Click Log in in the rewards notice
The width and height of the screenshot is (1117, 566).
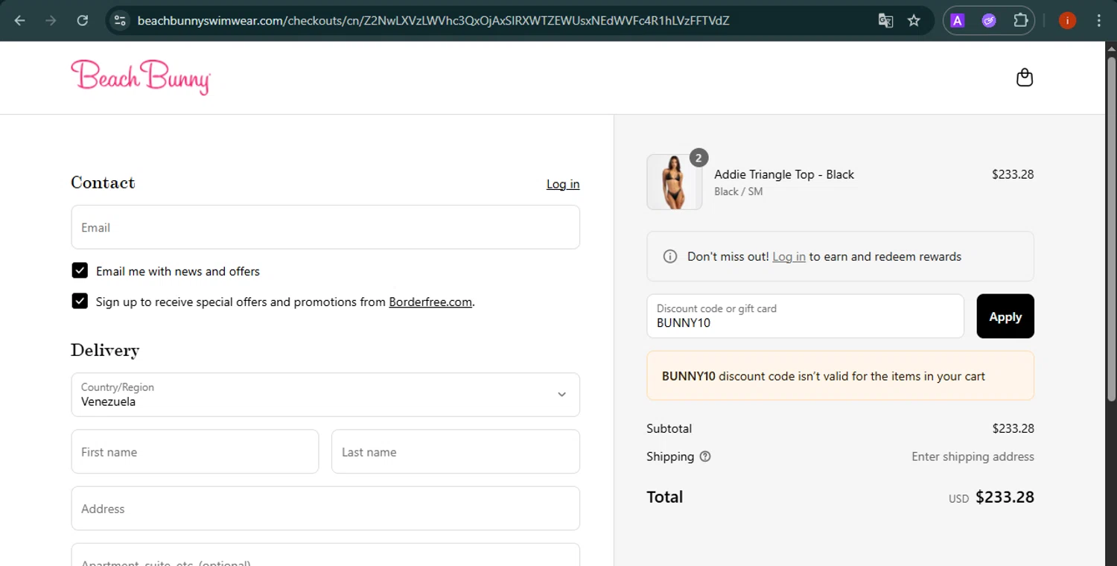pos(789,256)
